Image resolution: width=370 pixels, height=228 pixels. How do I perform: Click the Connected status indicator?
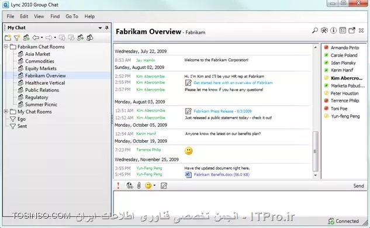click(x=344, y=221)
